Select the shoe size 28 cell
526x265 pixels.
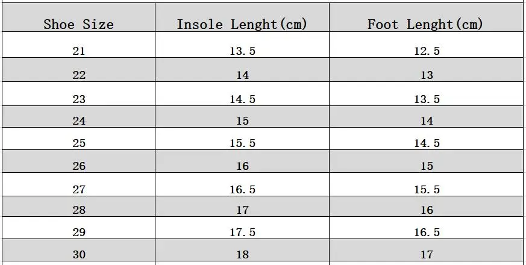click(x=79, y=210)
